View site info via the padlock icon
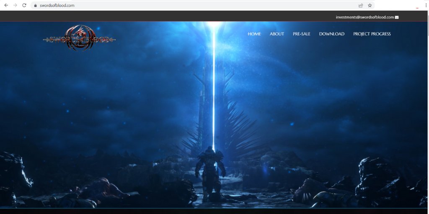This screenshot has width=429, height=214. tap(35, 5)
